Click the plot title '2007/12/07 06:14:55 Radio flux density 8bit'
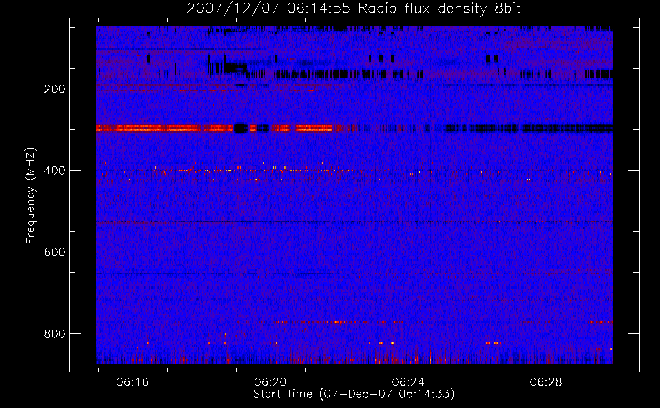660x408 pixels. pos(354,9)
